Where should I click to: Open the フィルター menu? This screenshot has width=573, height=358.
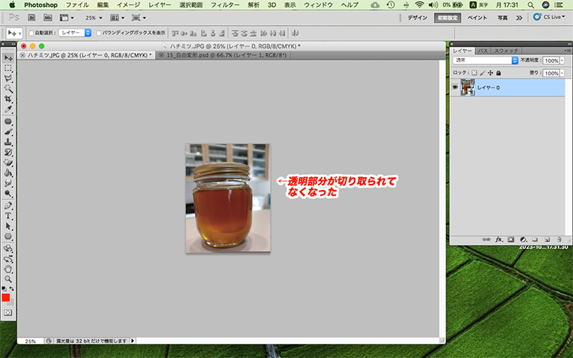[225, 5]
